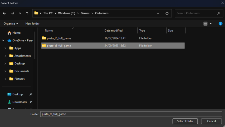Screen dimensions: 225x127
Task: Select OneDrive - Personal in sidebar
Action: click(x=20, y=40)
